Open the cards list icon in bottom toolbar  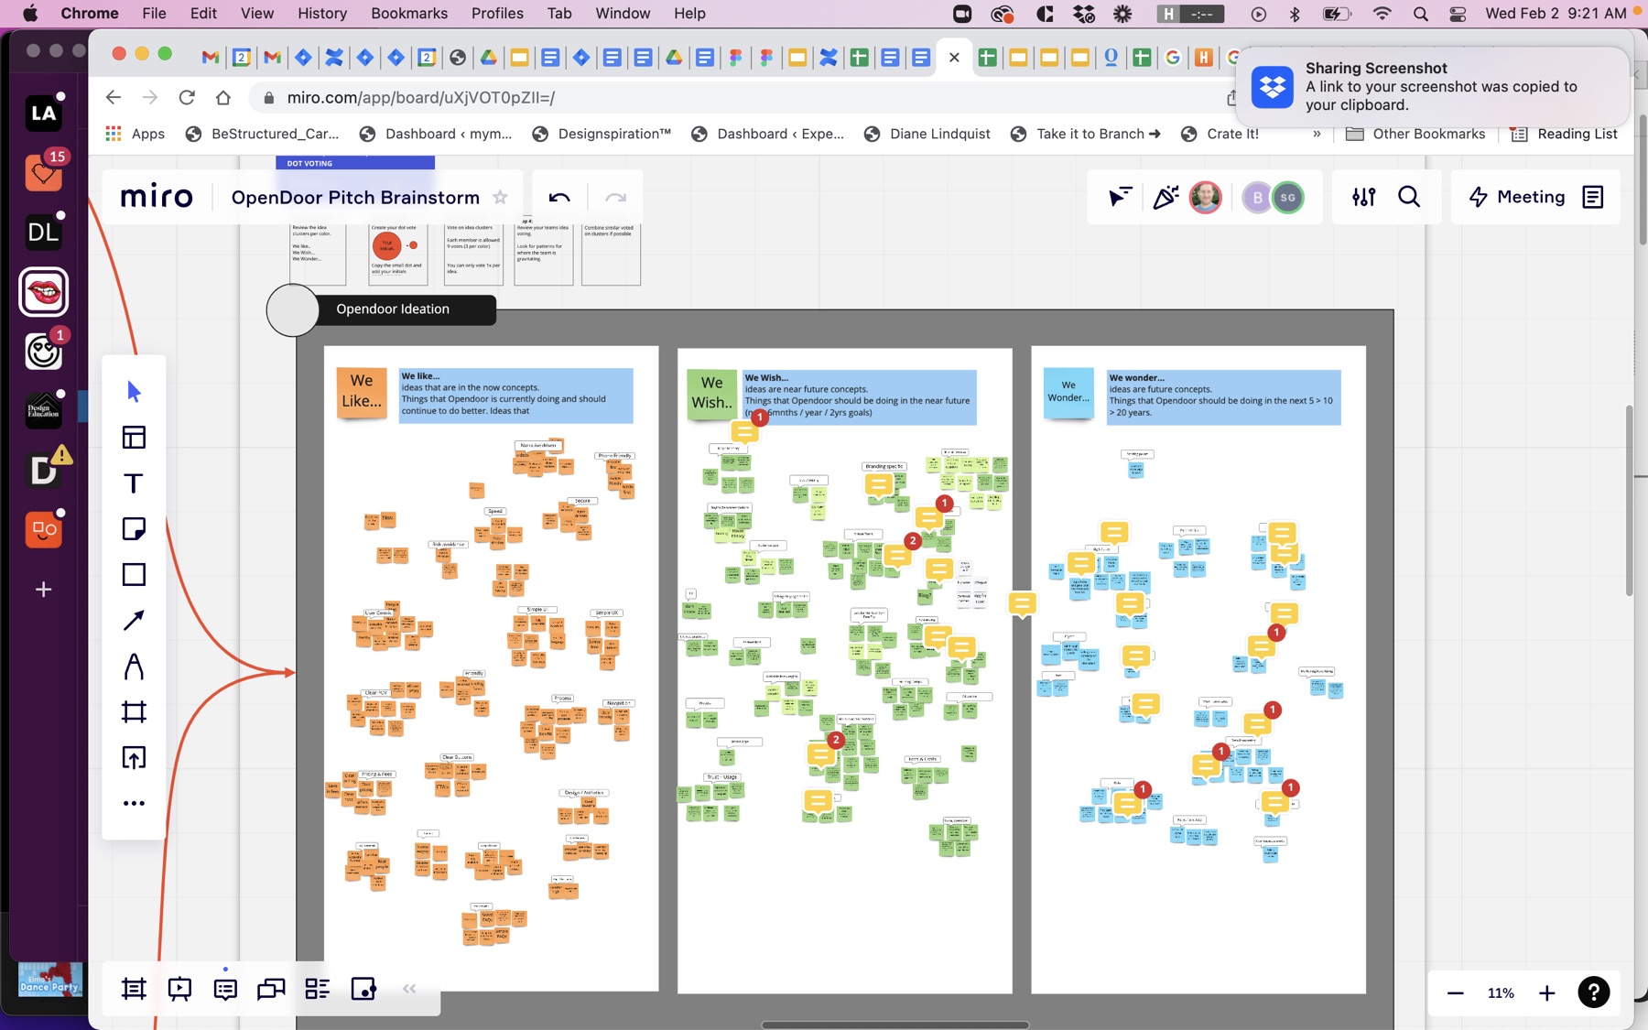[x=317, y=989]
